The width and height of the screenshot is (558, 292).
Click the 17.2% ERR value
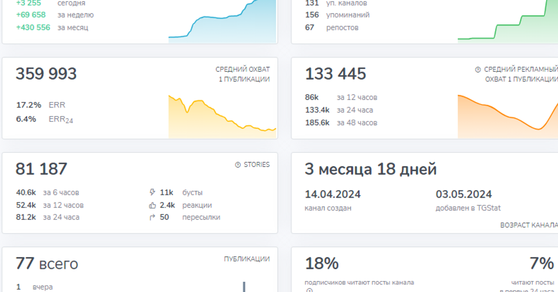29,105
